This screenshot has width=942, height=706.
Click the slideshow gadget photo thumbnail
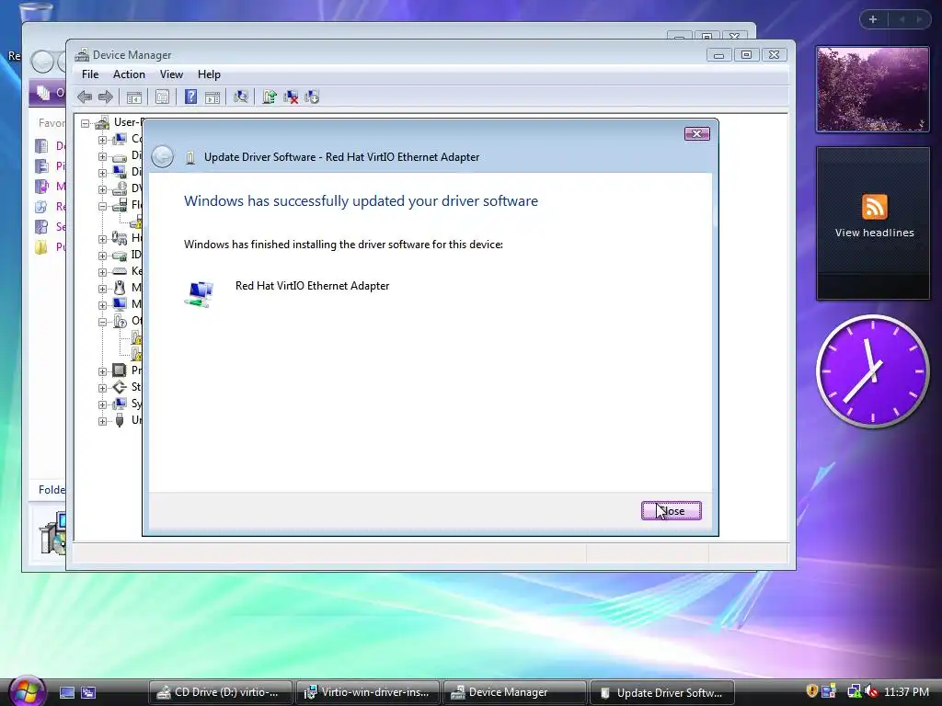click(873, 89)
